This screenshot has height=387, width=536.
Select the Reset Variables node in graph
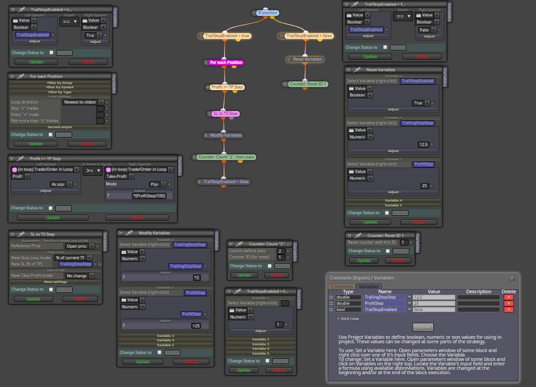click(307, 59)
